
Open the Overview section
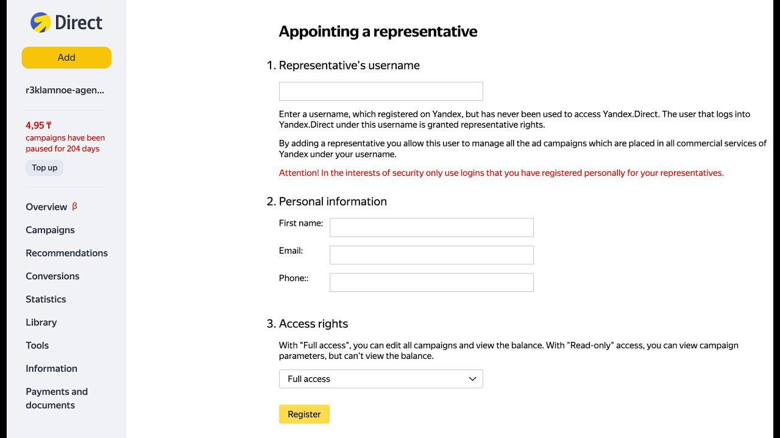coord(46,207)
